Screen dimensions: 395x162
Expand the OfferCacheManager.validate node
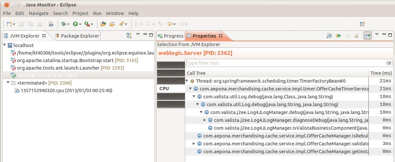point(194,143)
